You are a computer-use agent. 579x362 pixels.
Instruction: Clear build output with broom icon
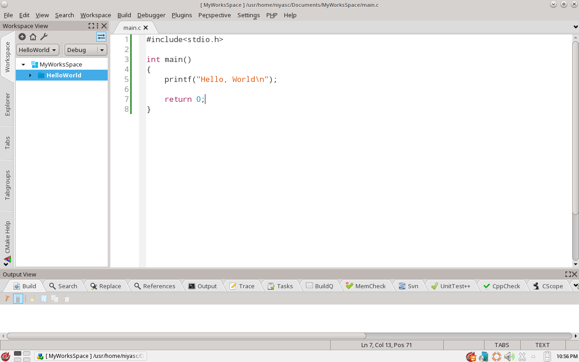click(32, 299)
